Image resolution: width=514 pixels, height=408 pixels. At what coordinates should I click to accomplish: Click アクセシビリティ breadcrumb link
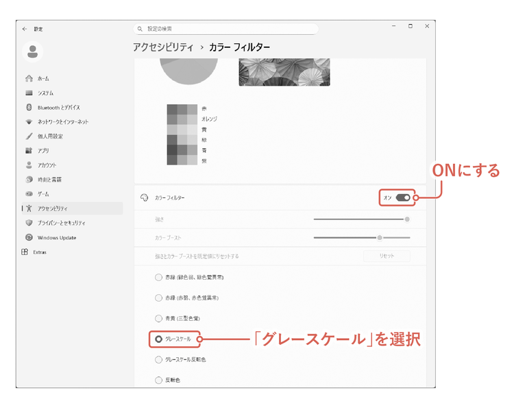pyautogui.click(x=163, y=47)
